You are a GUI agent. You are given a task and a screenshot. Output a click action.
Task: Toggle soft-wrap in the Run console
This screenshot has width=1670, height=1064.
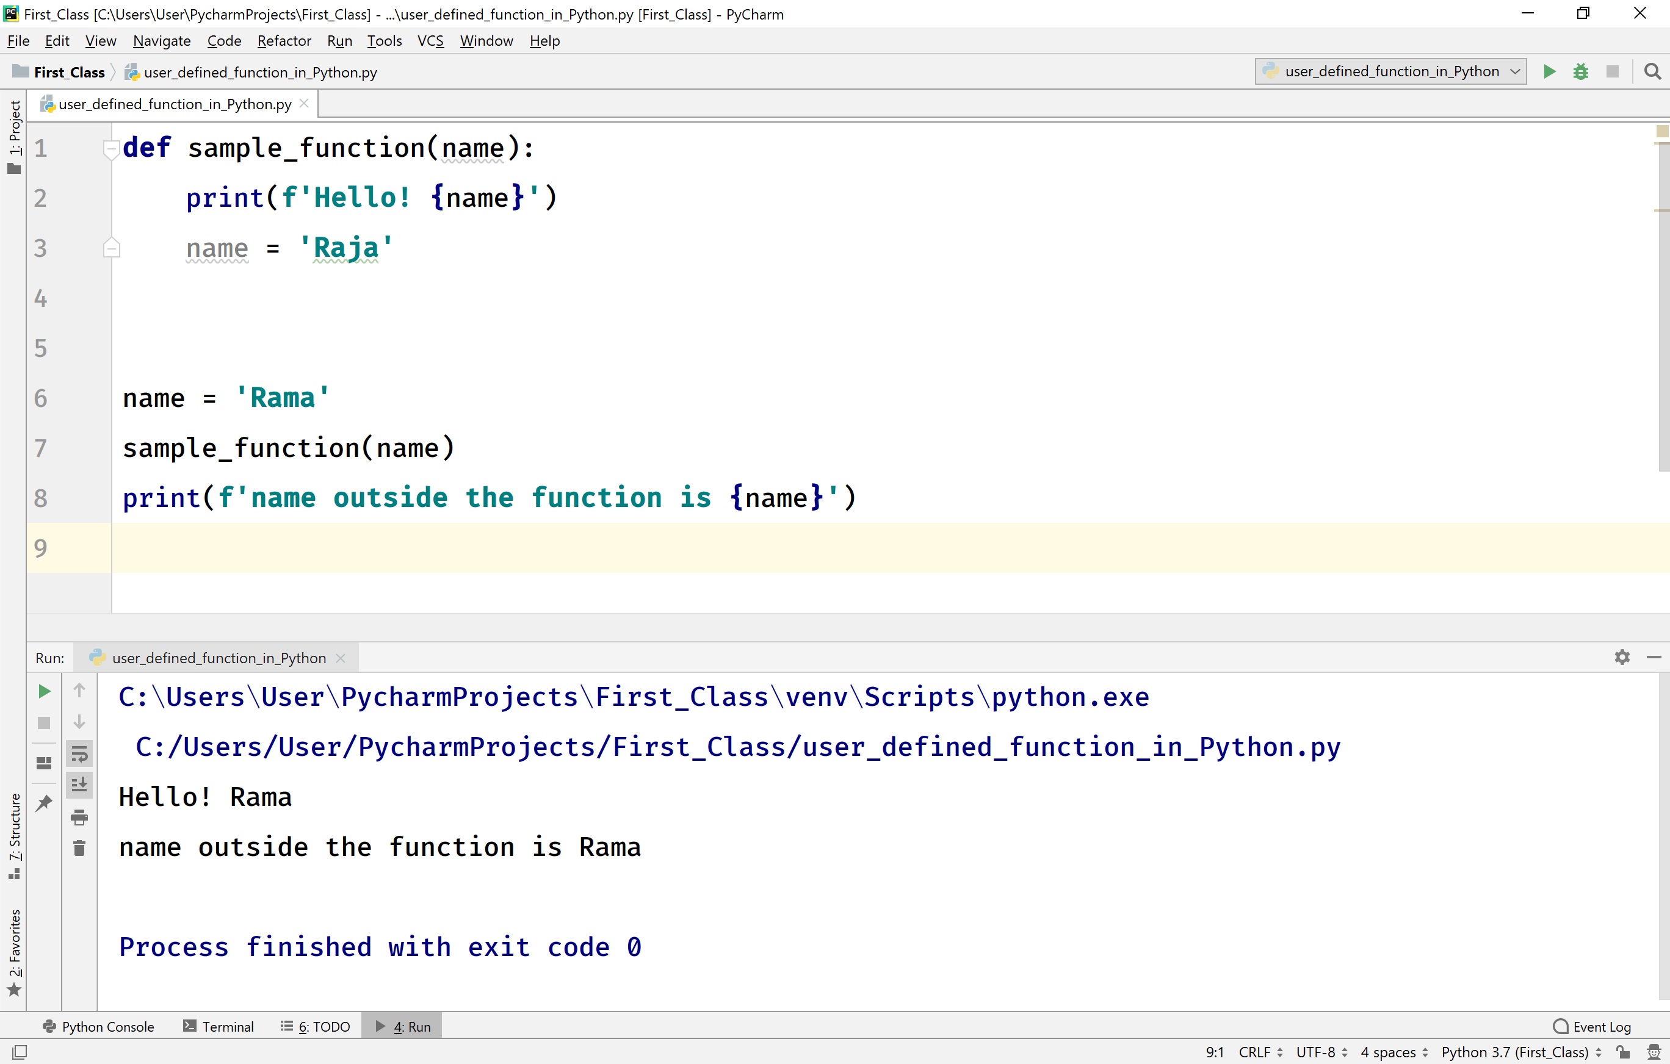tap(79, 753)
